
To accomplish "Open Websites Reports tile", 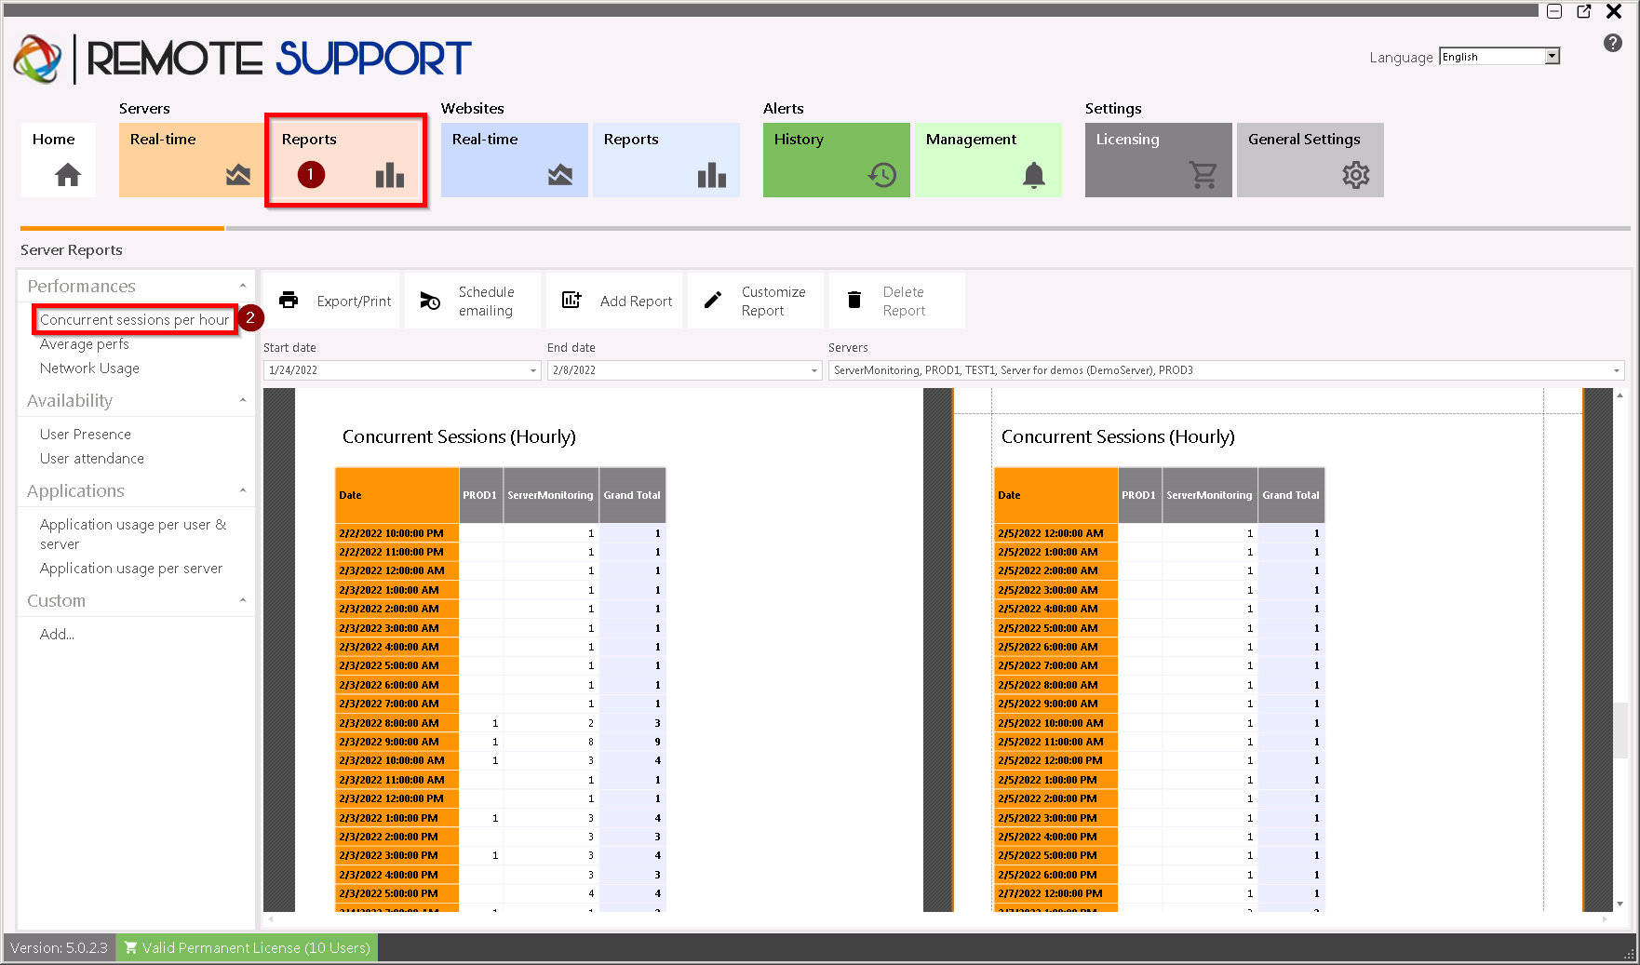I will pos(666,159).
